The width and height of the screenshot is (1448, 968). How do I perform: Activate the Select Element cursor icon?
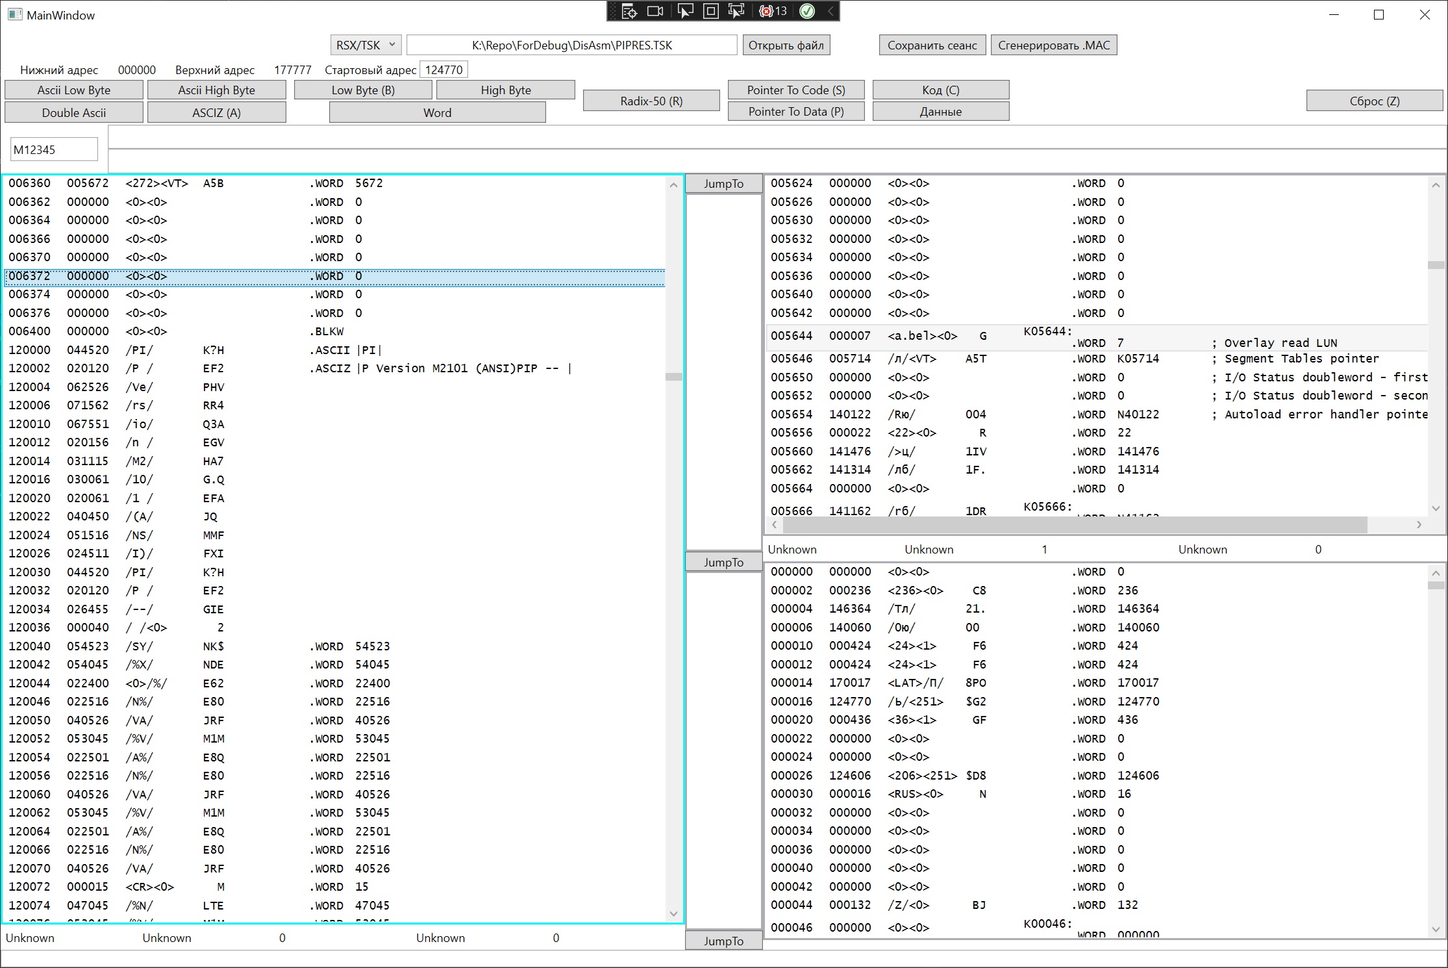(684, 11)
